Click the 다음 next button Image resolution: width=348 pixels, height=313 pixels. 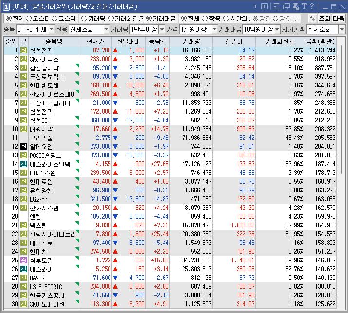tap(338, 18)
